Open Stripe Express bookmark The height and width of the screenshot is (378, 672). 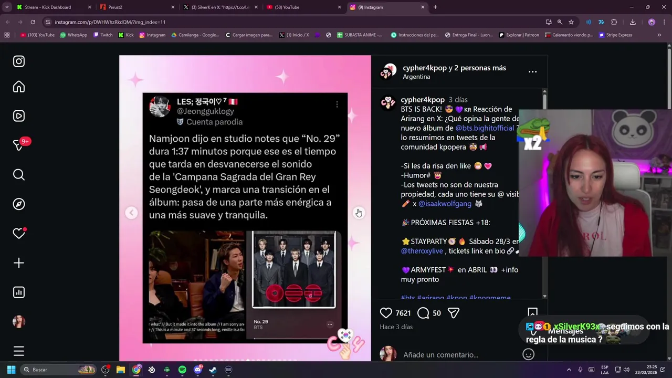coord(615,35)
